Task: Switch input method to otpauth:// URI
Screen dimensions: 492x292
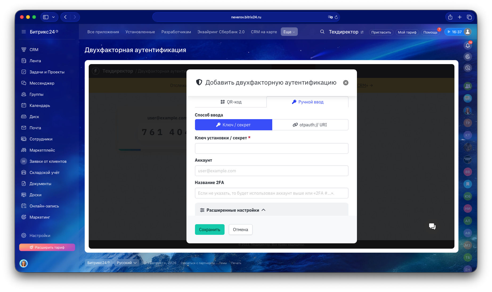Action: click(310, 125)
